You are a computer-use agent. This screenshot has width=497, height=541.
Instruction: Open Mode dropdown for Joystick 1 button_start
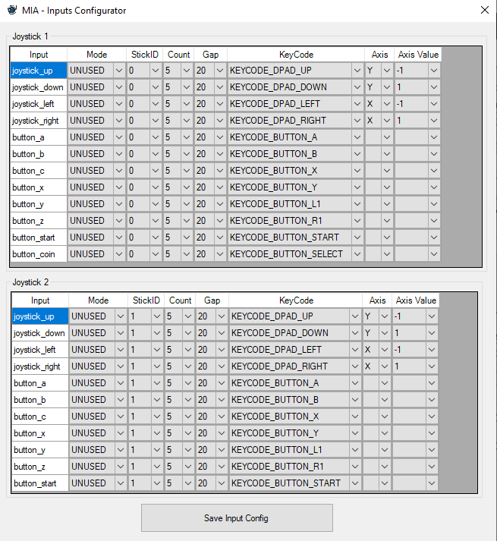[119, 237]
